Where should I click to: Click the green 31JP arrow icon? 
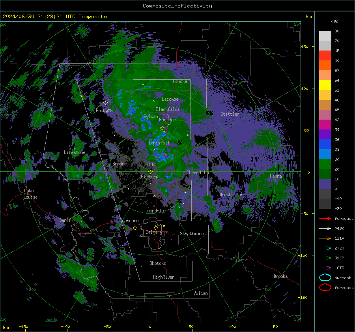click(x=325, y=258)
